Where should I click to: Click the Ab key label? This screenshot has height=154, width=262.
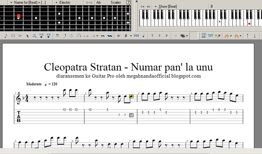99,2
